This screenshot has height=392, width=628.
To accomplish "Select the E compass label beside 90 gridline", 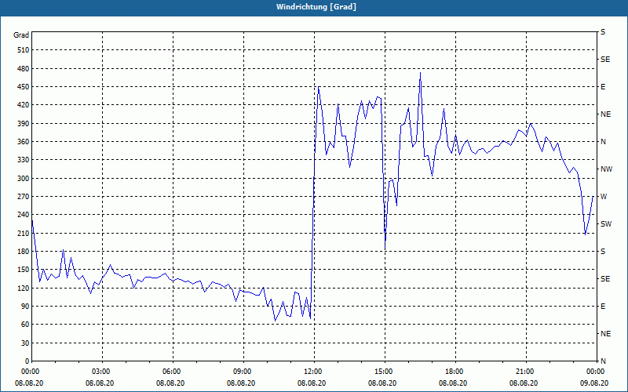I will 603,307.
